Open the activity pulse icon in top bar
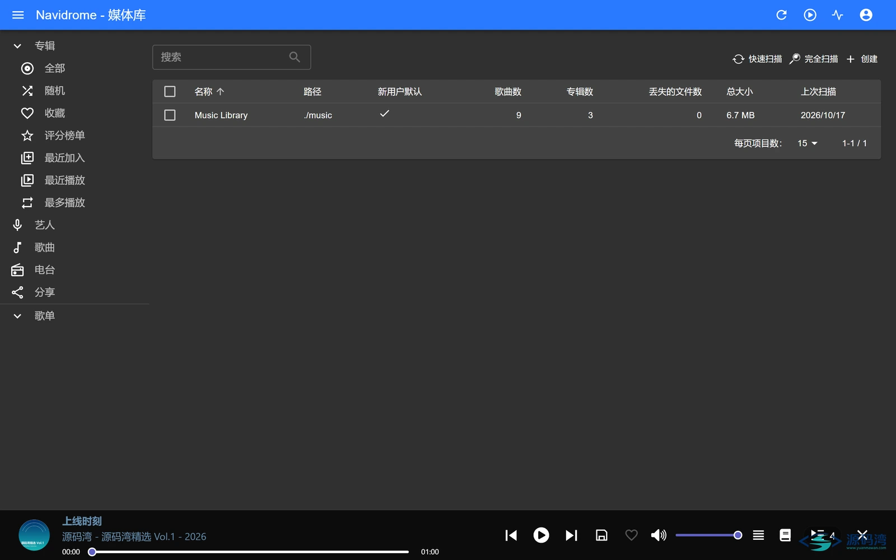 point(838,15)
